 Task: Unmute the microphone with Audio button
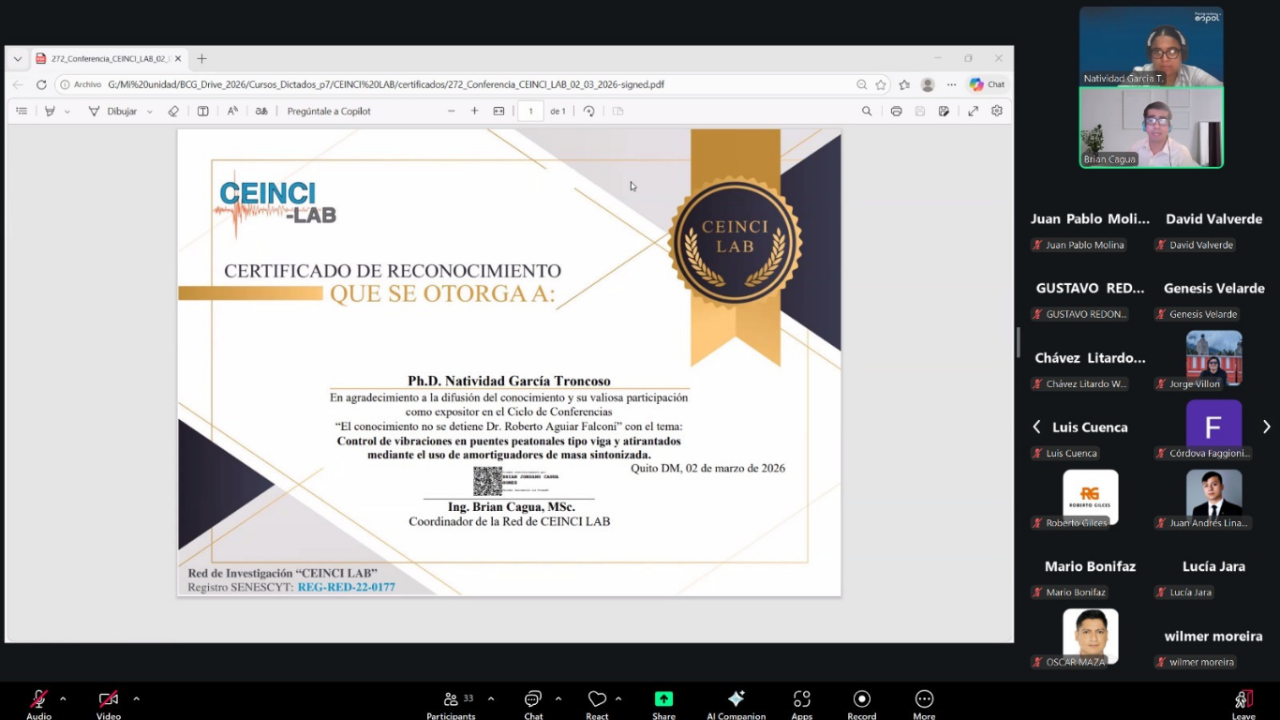[38, 699]
